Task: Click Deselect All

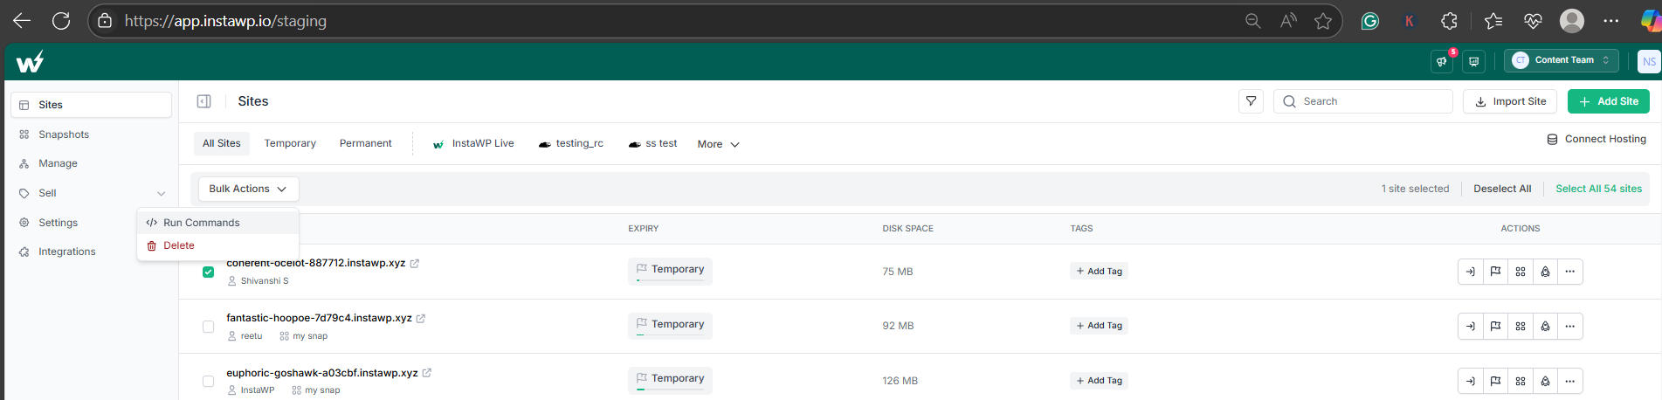Action: (x=1502, y=189)
